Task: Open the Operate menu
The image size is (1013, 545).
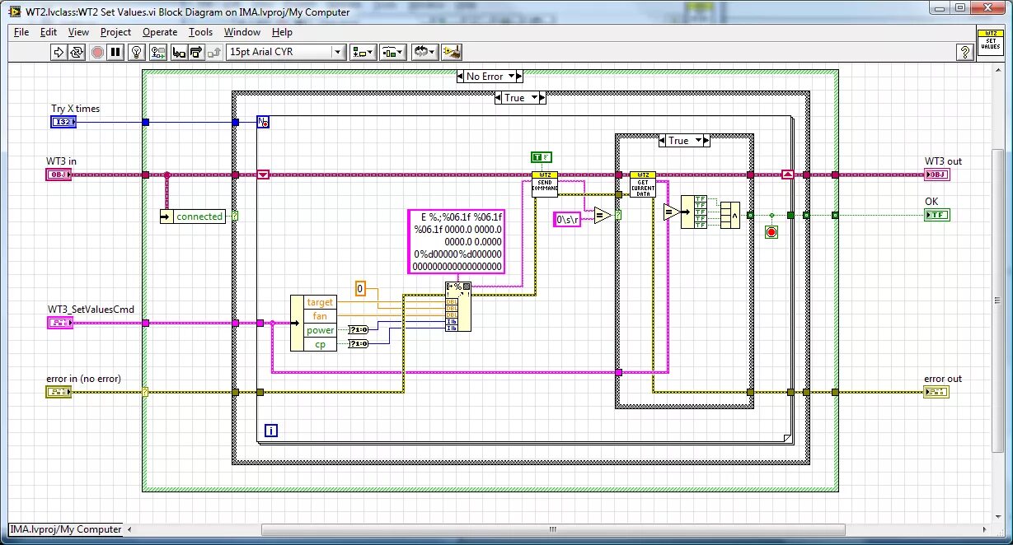Action: pyautogui.click(x=160, y=32)
